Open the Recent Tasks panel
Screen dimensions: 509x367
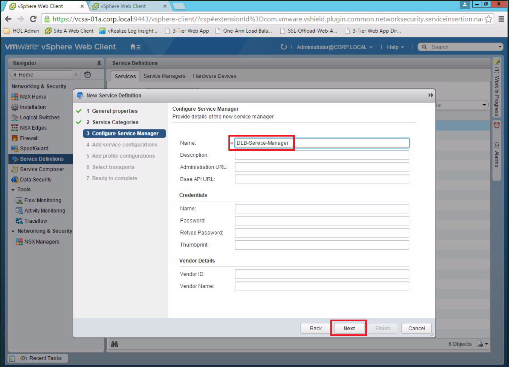38,358
